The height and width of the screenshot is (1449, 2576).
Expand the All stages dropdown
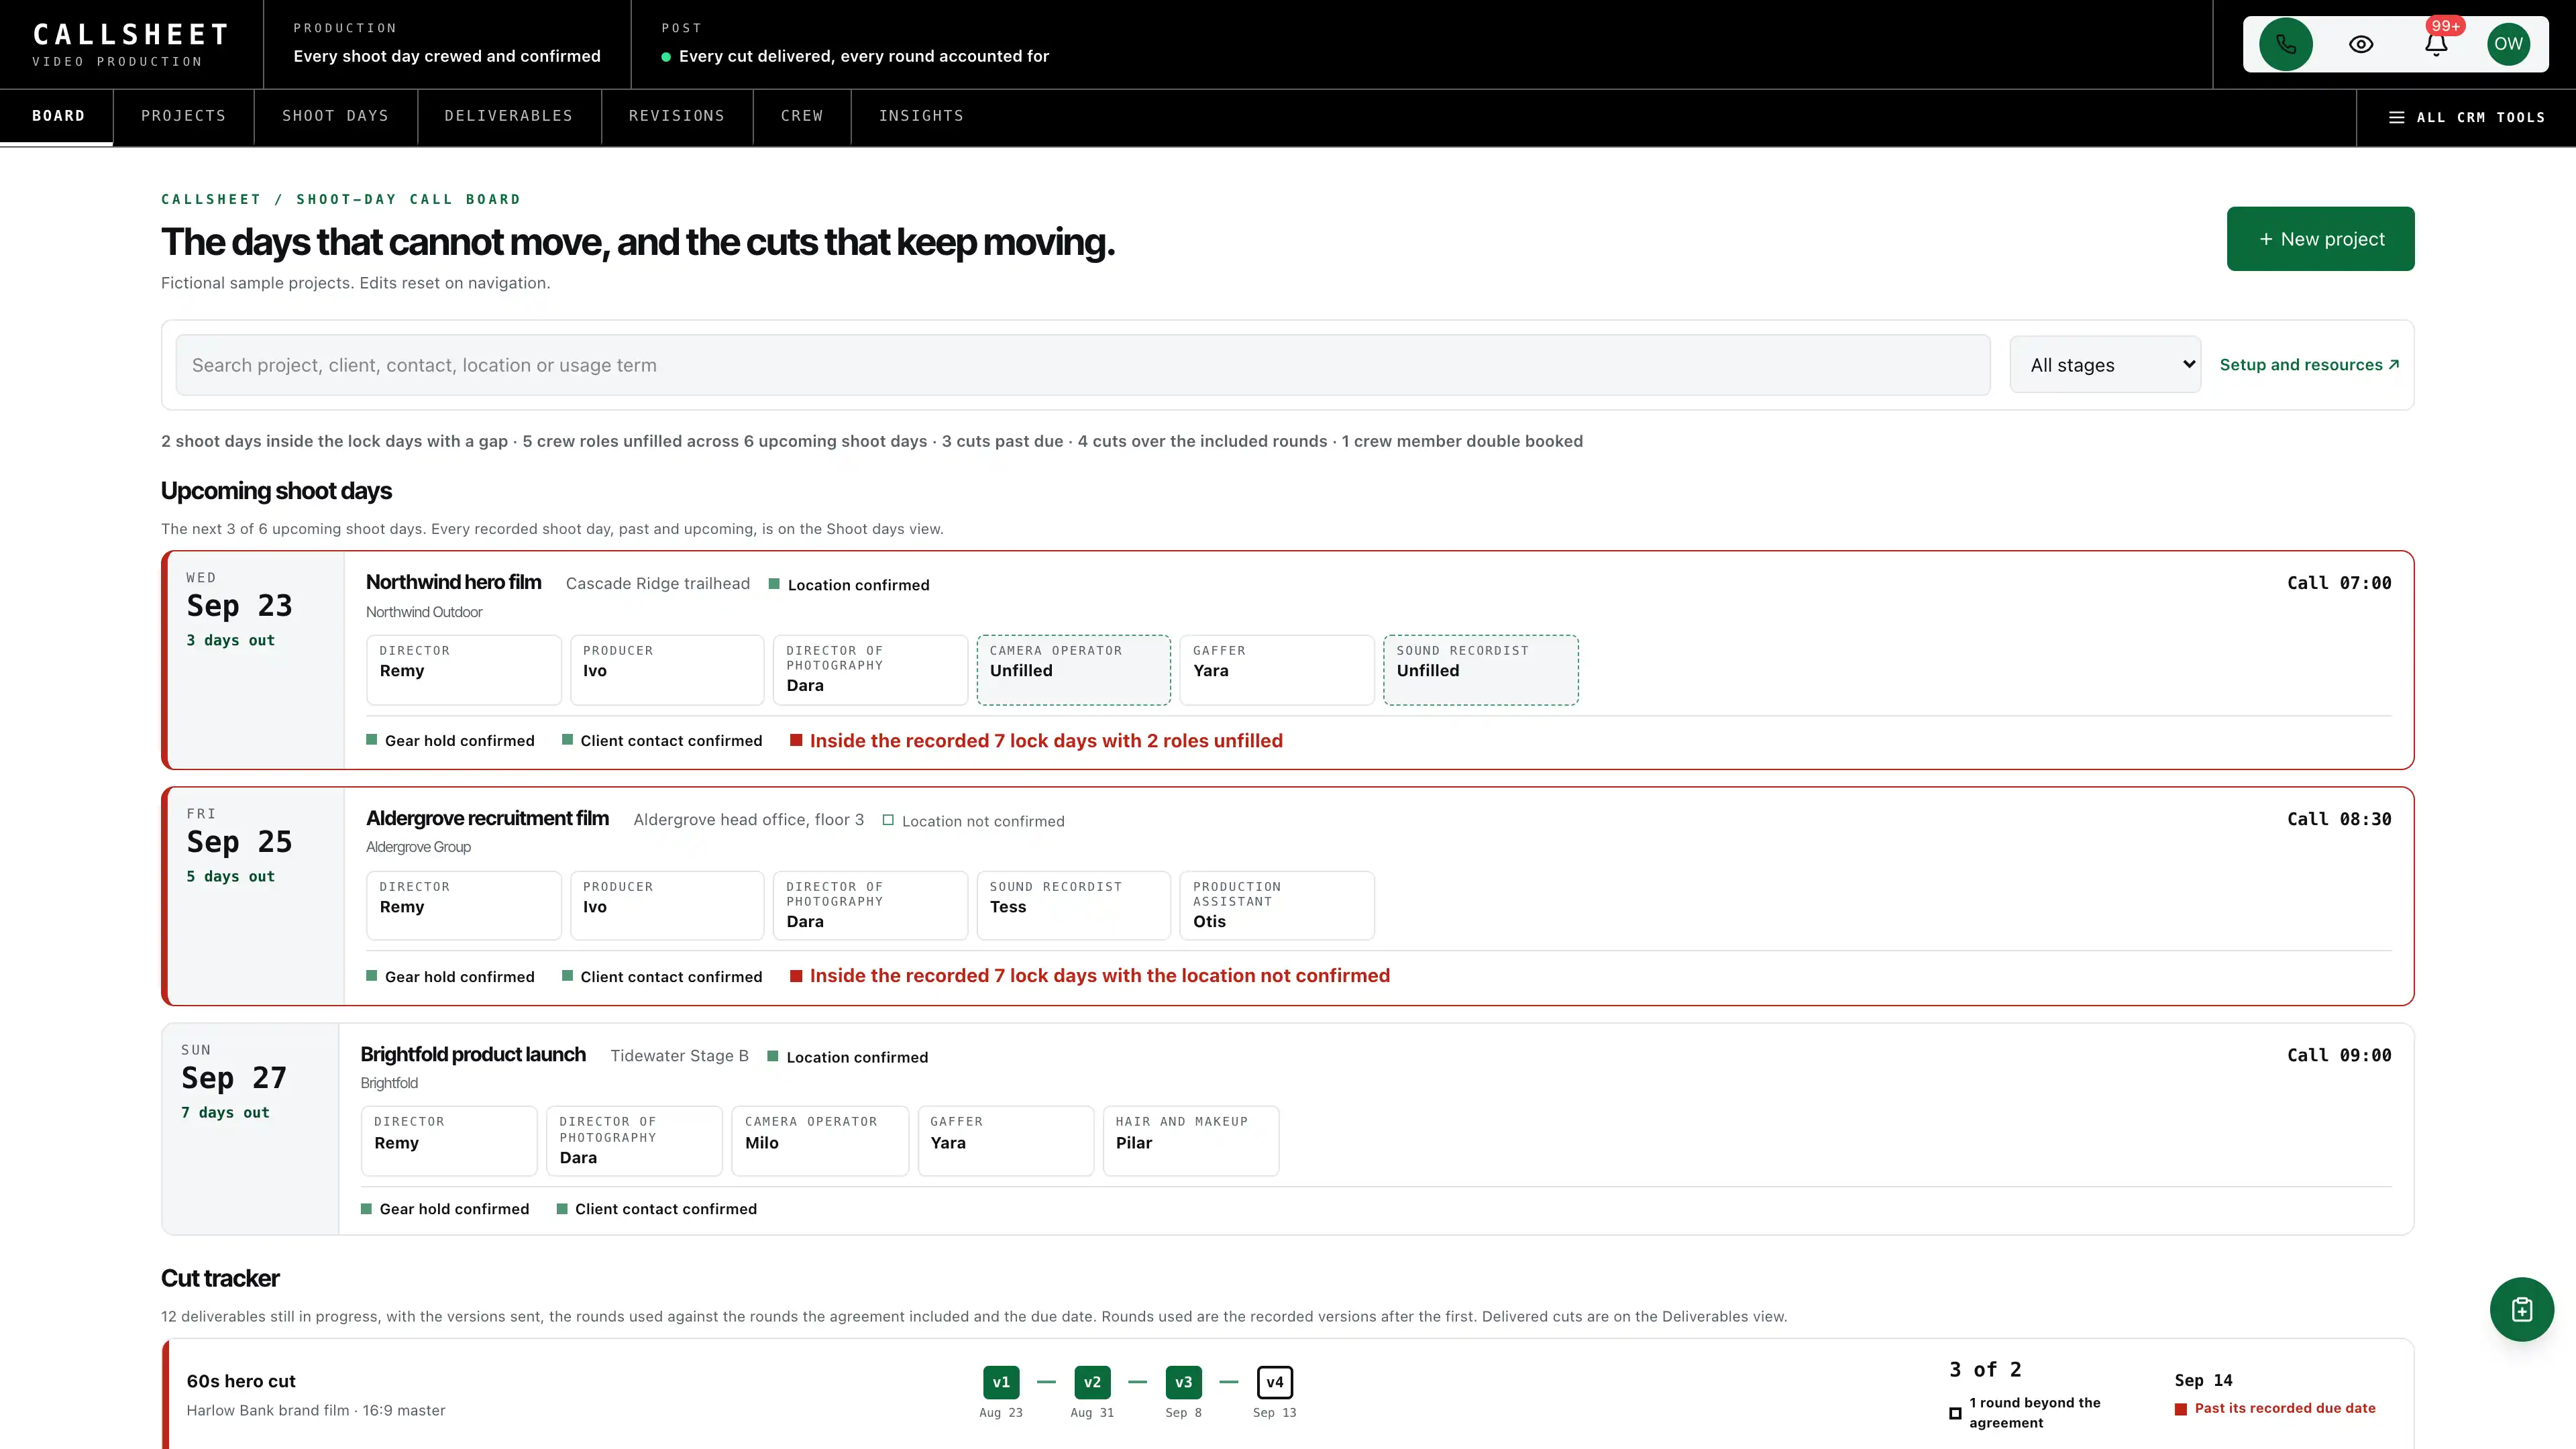tap(2105, 365)
